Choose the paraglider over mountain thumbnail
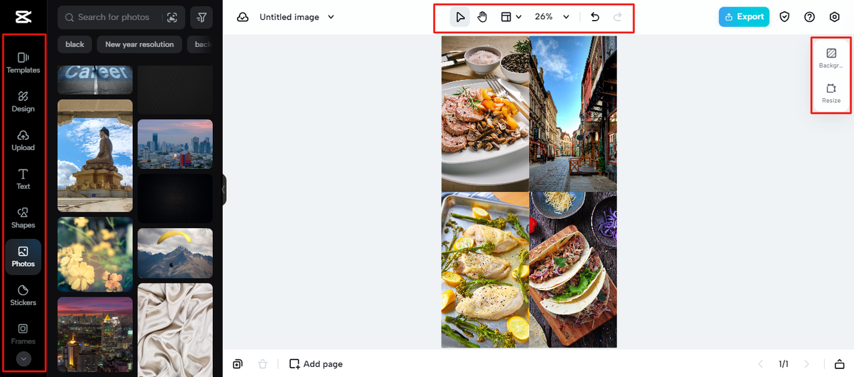Image resolution: width=854 pixels, height=377 pixels. point(175,253)
